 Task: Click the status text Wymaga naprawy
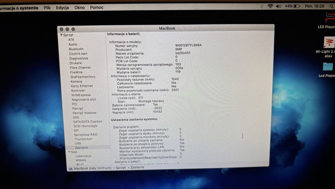pos(151,101)
